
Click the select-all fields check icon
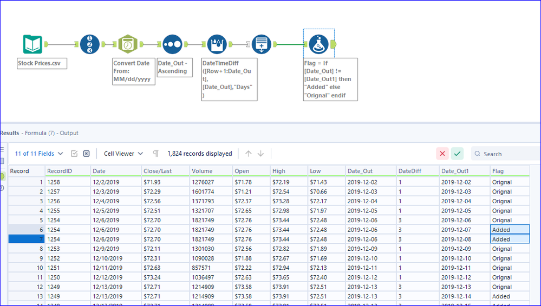click(74, 154)
